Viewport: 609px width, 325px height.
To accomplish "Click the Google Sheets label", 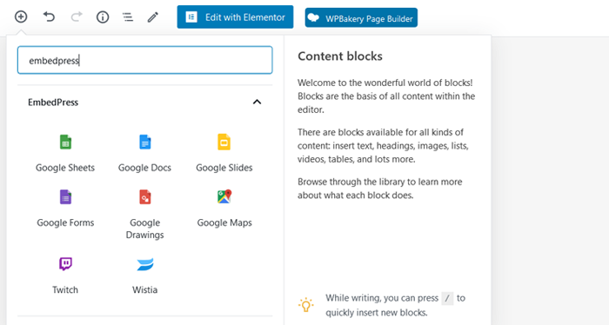I will tap(65, 168).
